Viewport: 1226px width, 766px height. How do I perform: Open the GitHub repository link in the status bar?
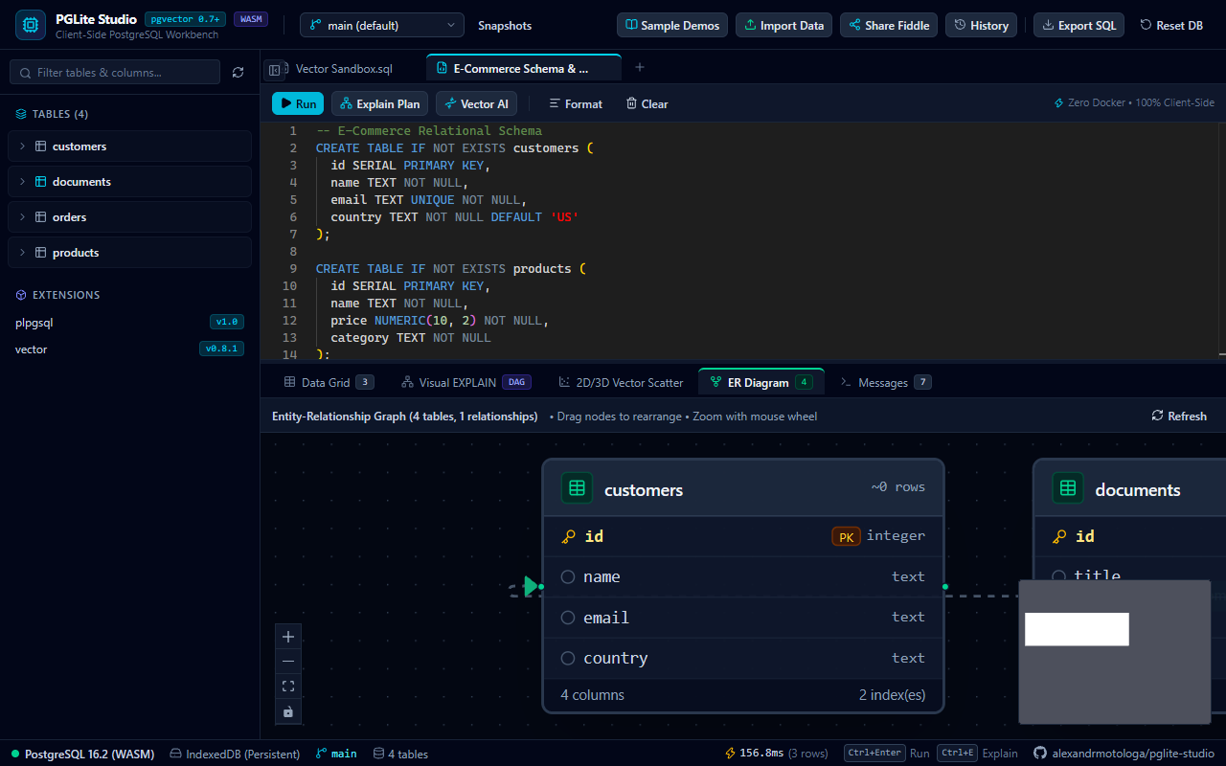pyautogui.click(x=1124, y=754)
